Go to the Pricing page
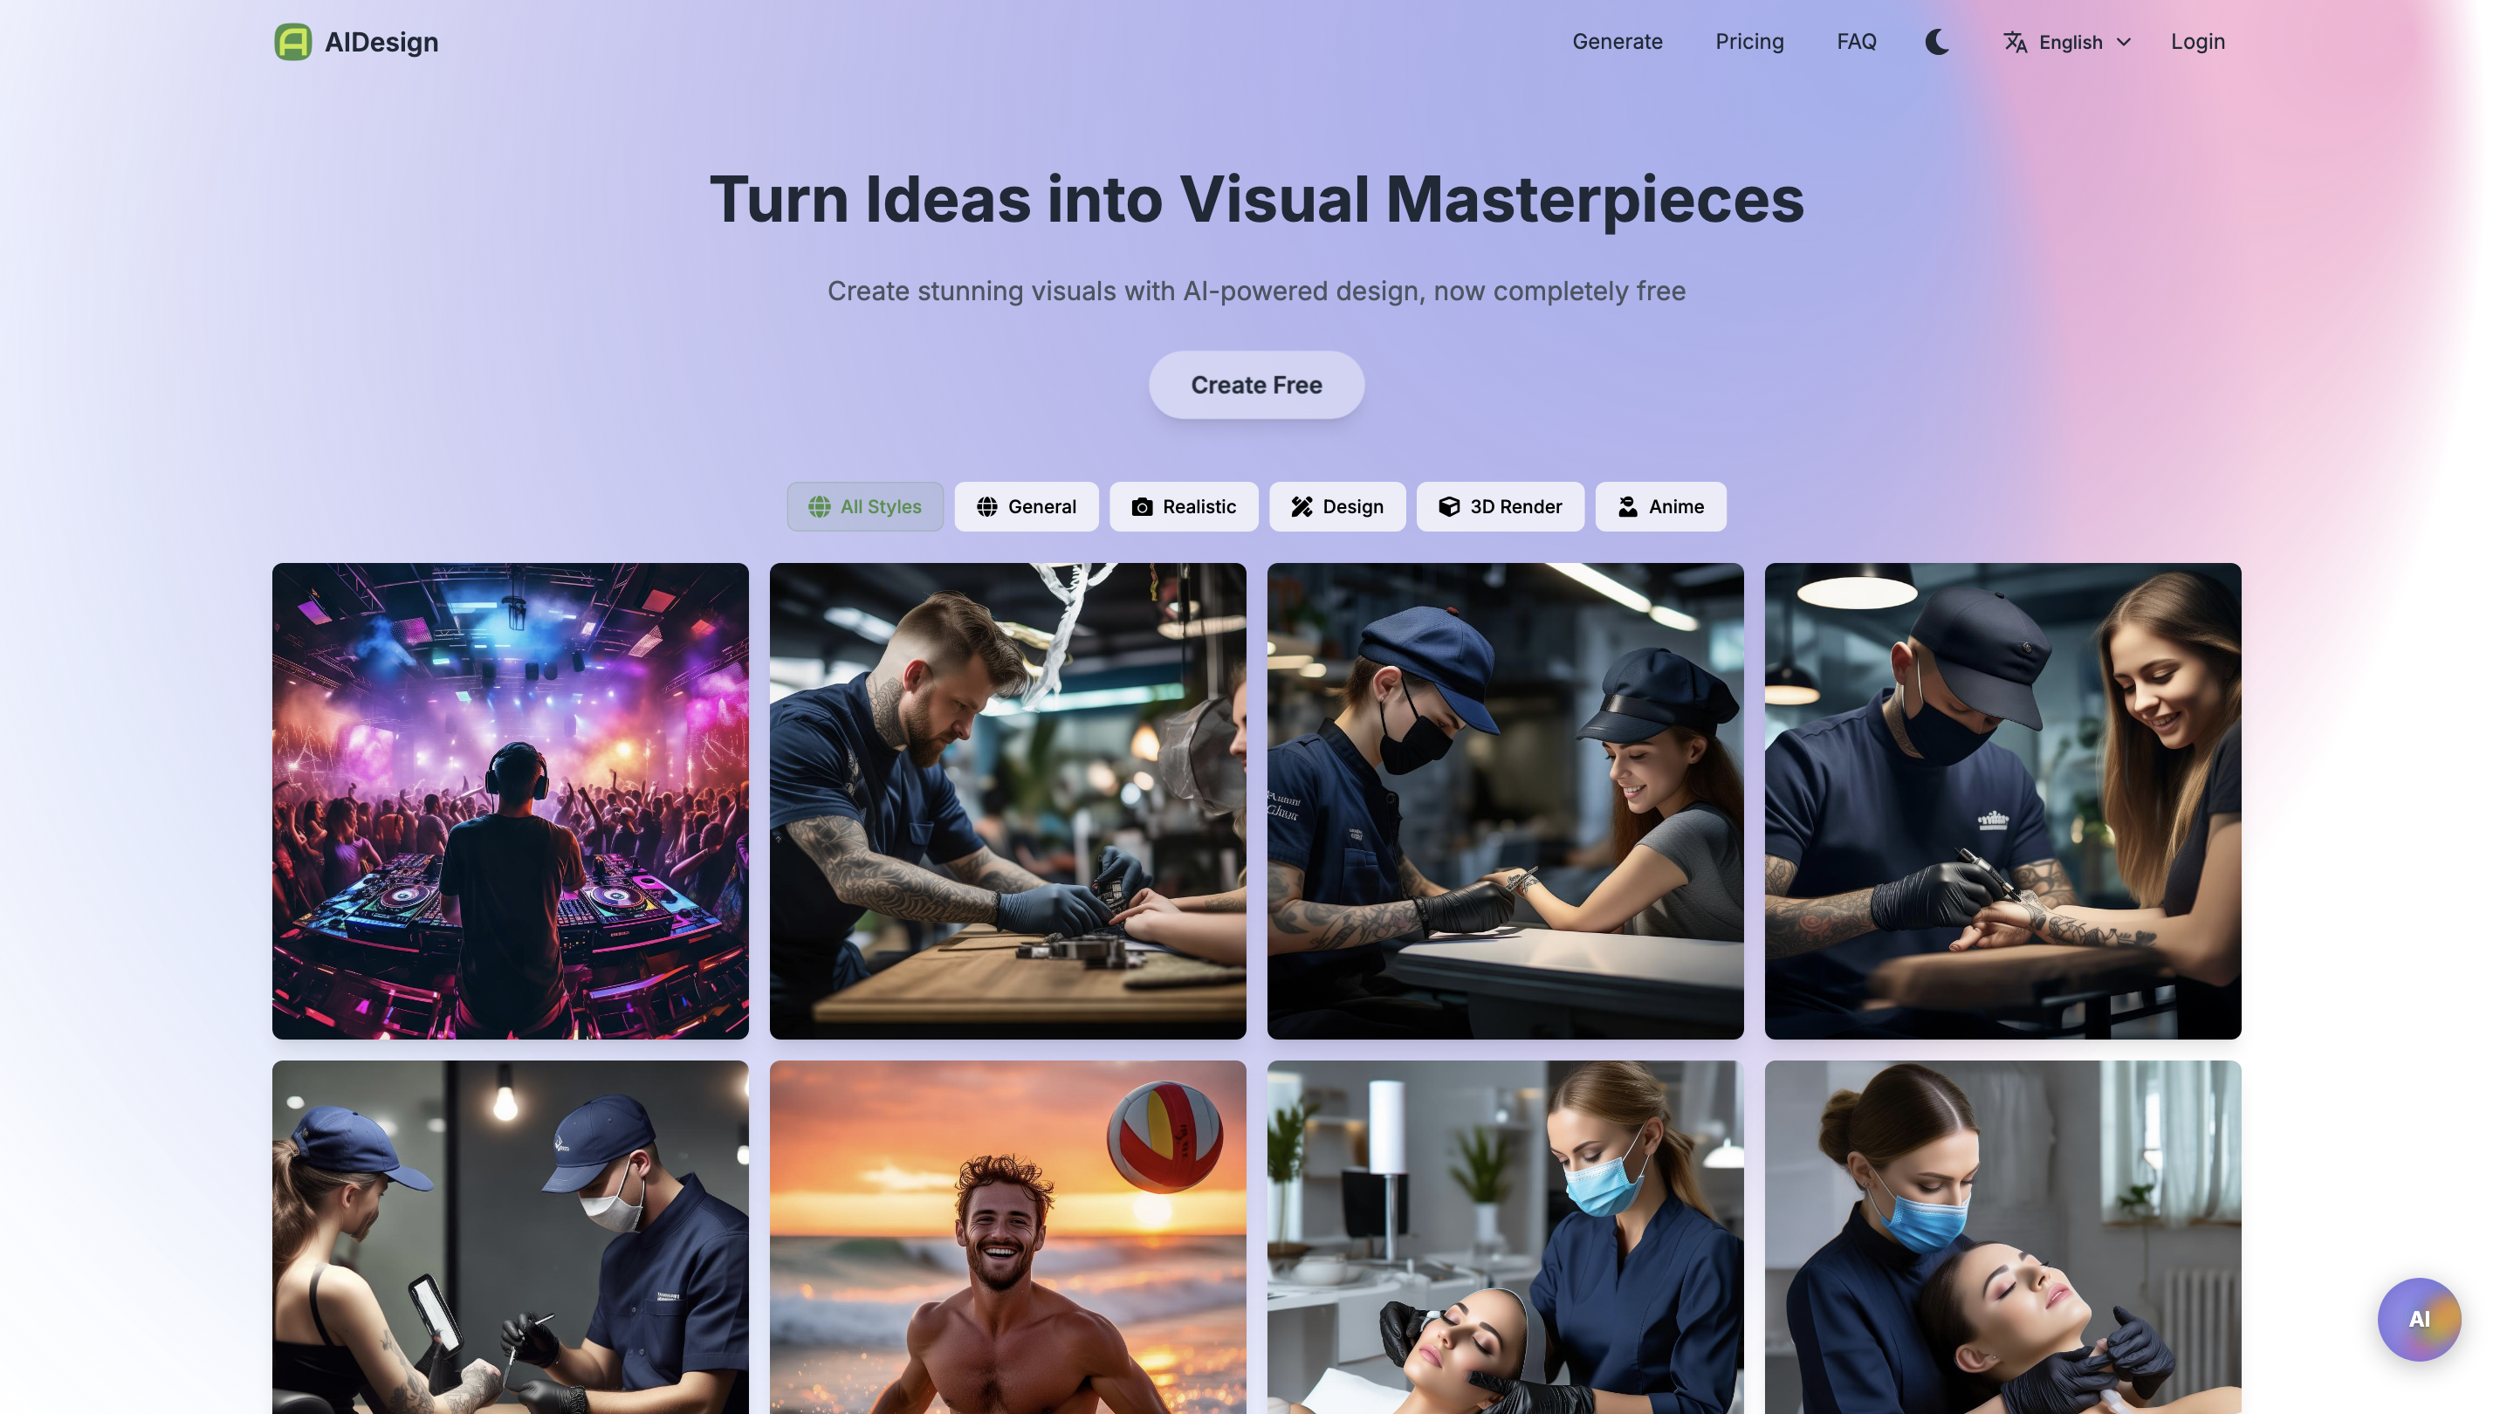Screen dimensions: 2514x1414 [x=1748, y=42]
